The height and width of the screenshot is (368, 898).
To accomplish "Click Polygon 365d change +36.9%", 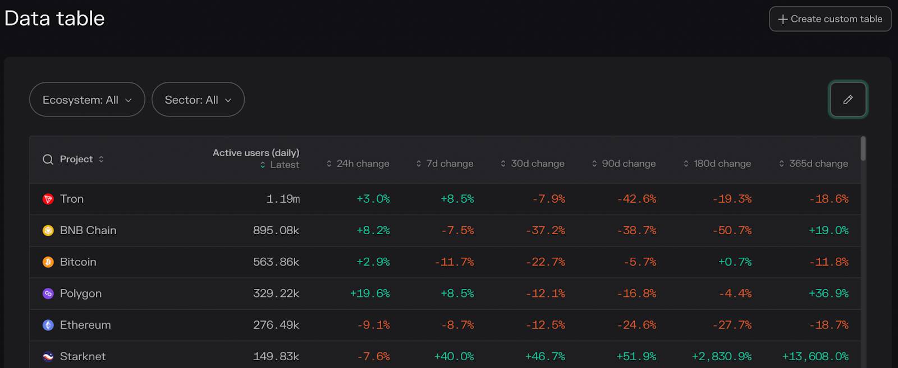I will (x=828, y=294).
